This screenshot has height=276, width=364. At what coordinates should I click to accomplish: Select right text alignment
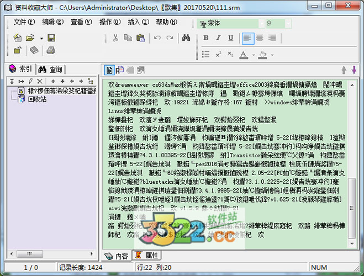[272, 38]
